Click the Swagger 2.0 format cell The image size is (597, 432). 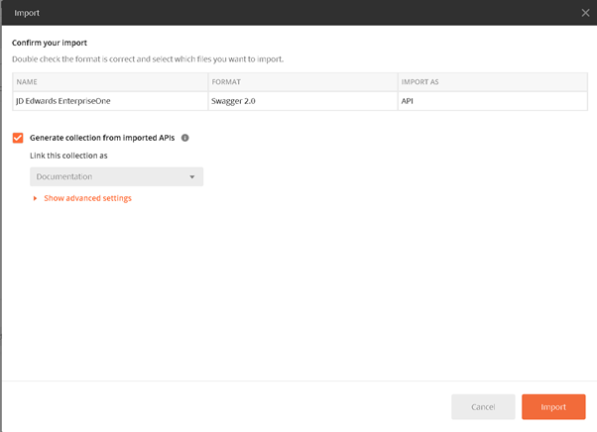pyautogui.click(x=303, y=101)
